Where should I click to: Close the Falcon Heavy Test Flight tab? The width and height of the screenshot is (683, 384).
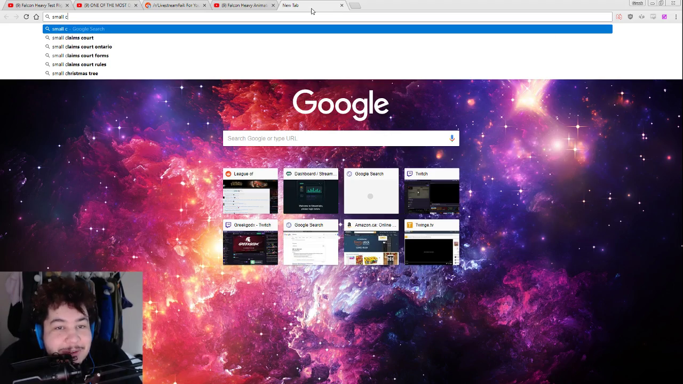coord(67,5)
